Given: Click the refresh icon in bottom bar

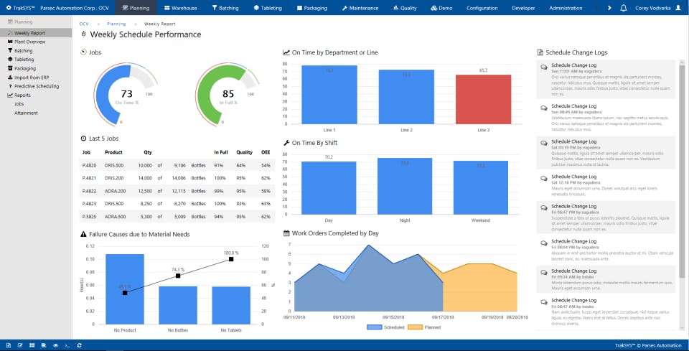Looking at the screenshot, I should click(79, 346).
